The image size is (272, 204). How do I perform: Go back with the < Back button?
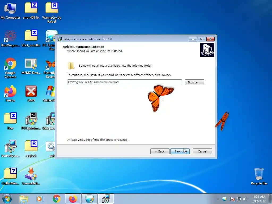click(160, 151)
